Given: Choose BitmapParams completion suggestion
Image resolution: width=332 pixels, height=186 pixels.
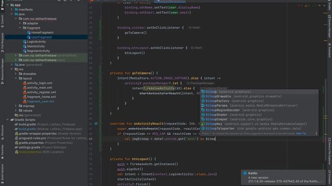Looking at the screenshot, I should 259,105.
